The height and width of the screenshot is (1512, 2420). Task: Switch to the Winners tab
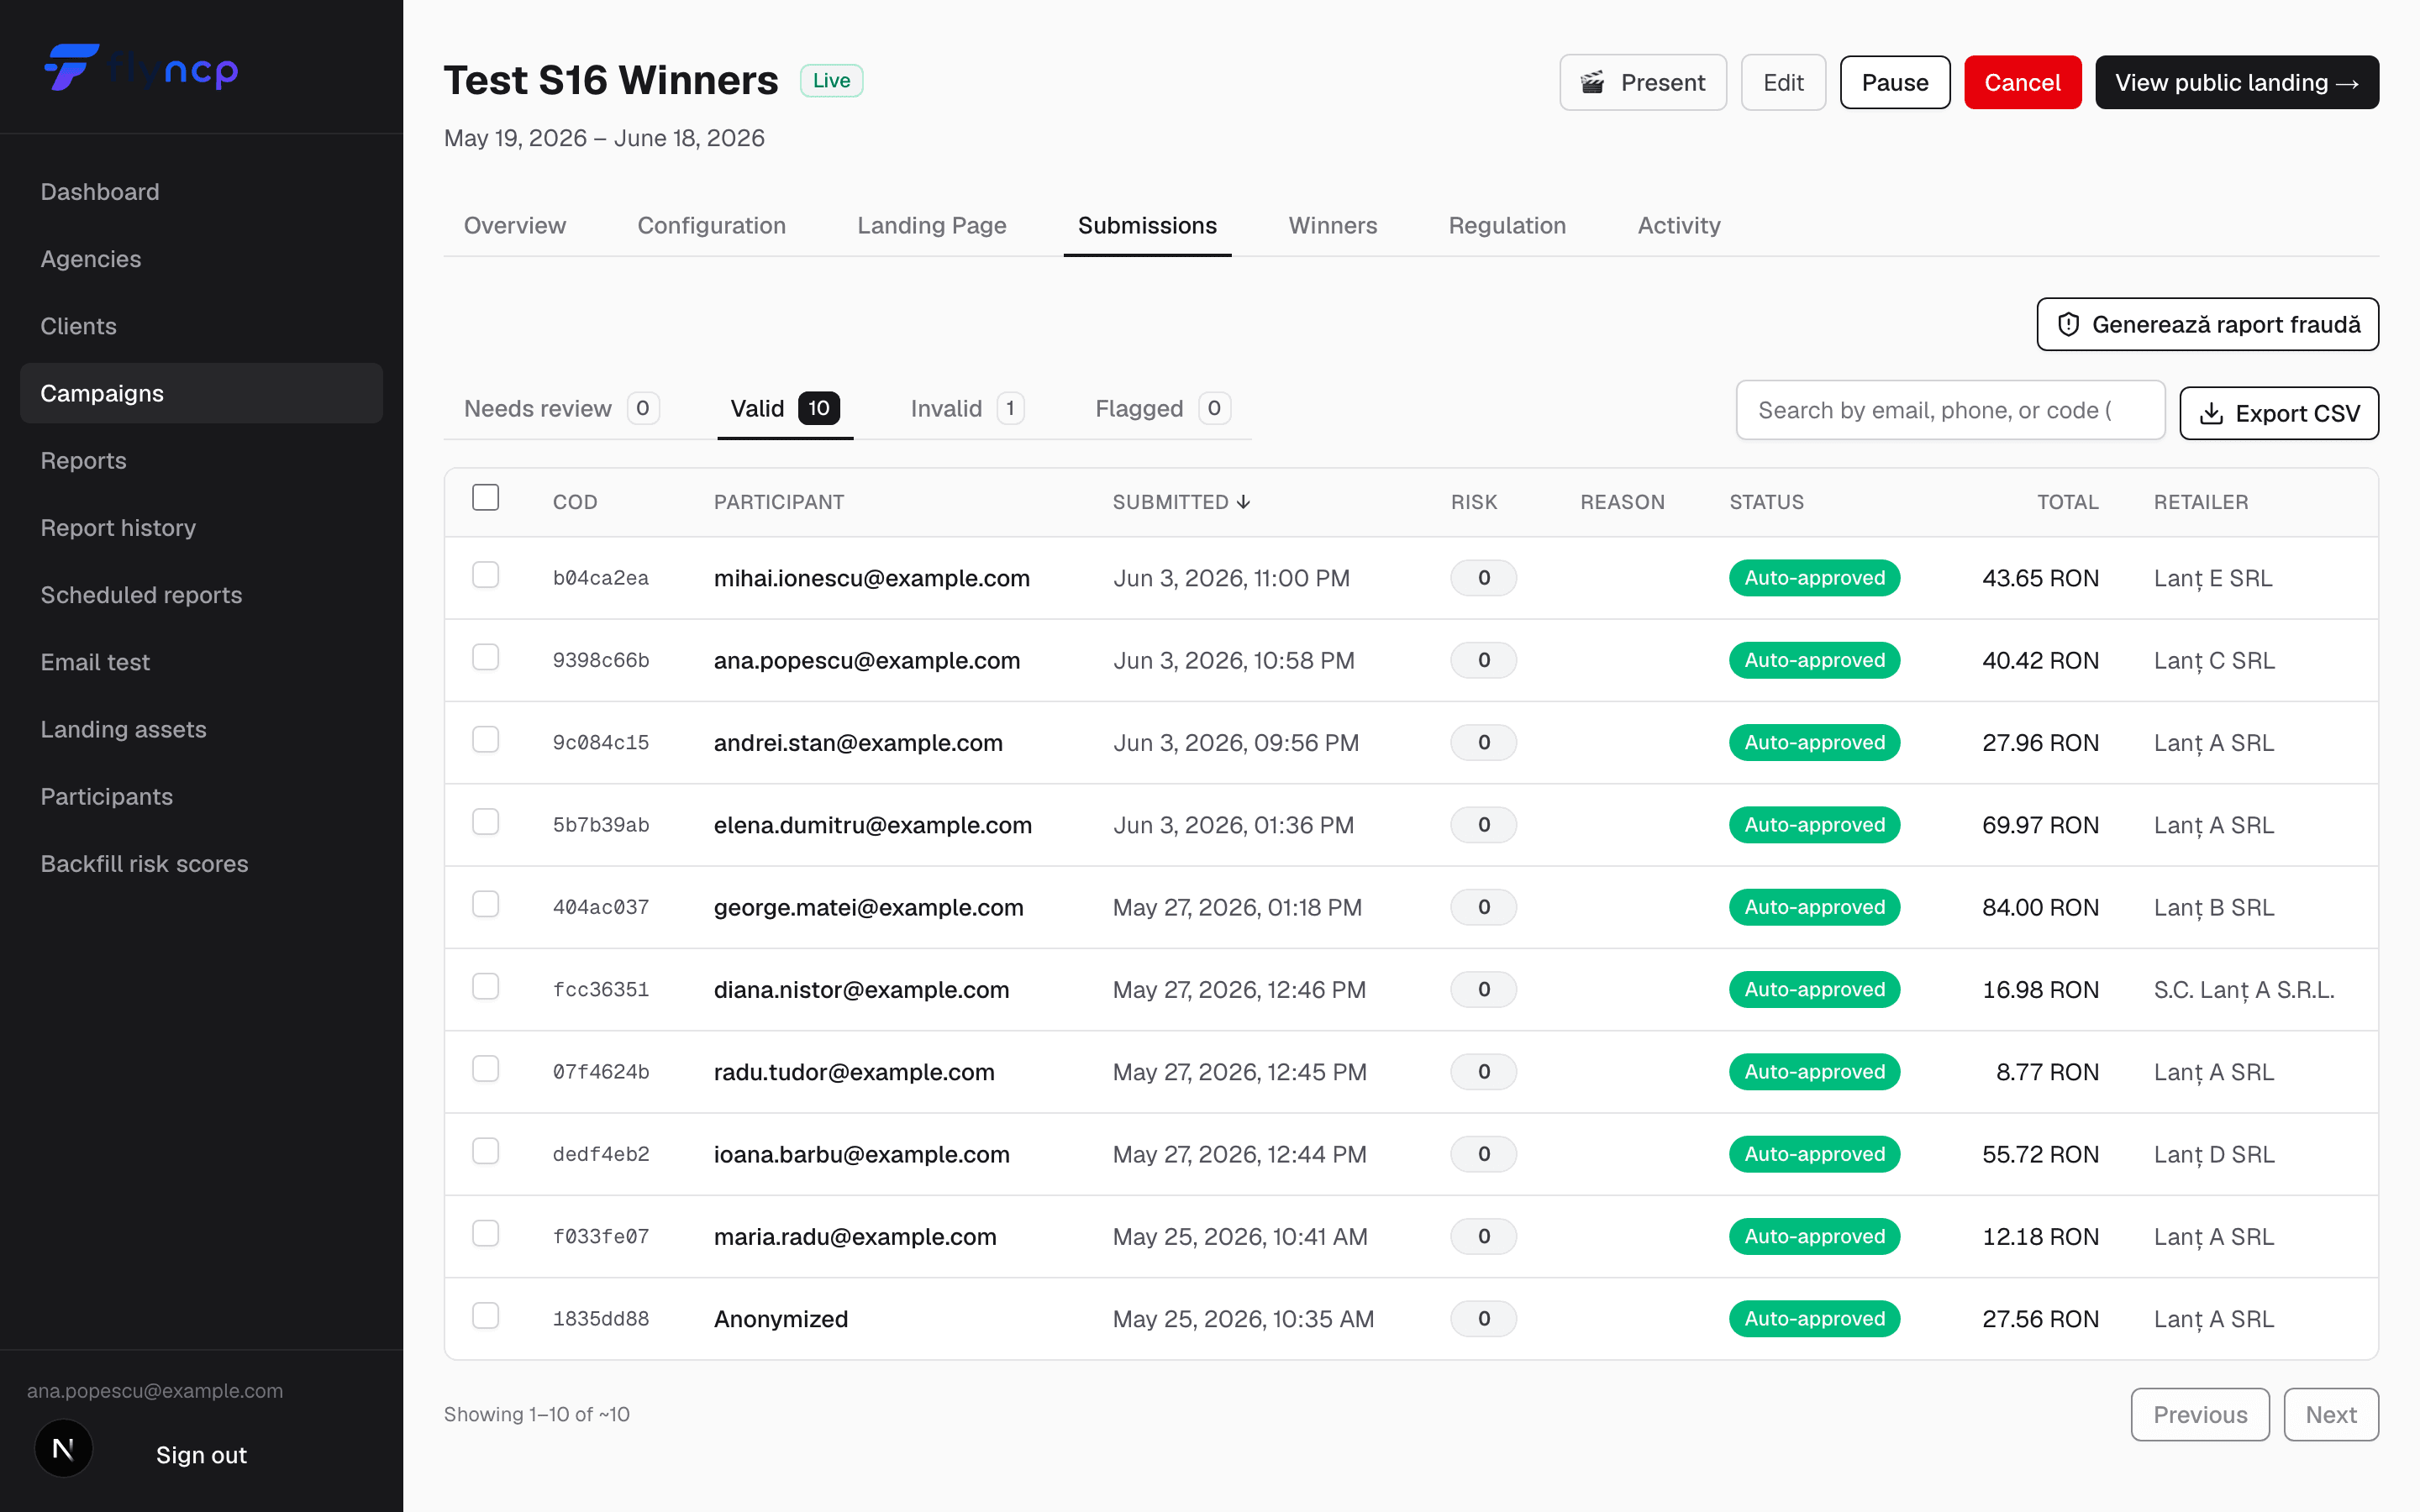1332,225
